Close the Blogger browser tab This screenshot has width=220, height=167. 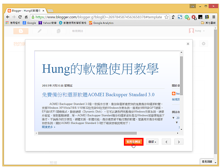[x=43, y=11]
